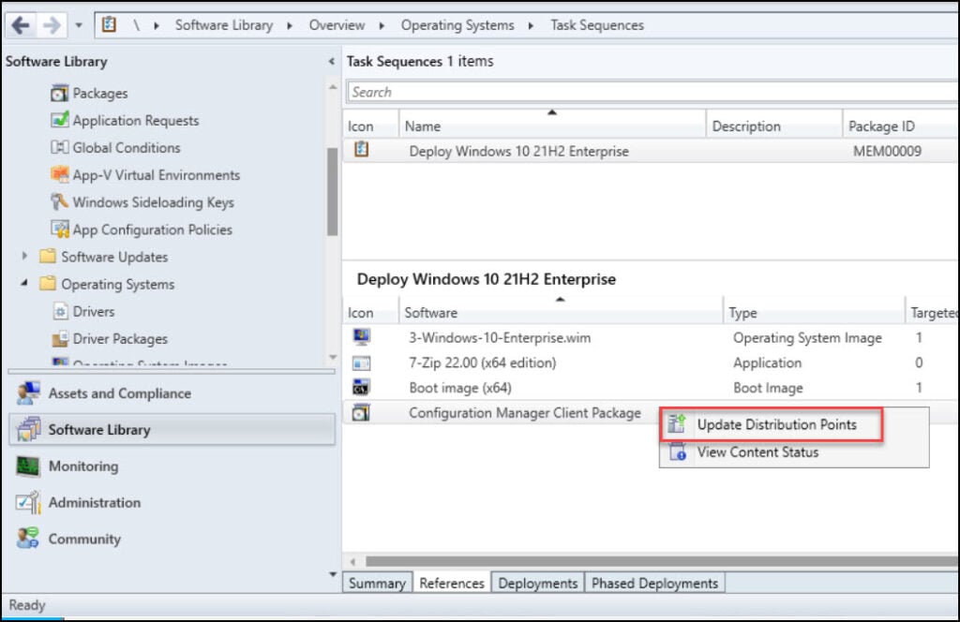Select Deploy Windows 10 21H2 Enterprise row
This screenshot has height=622, width=960.
click(x=651, y=151)
